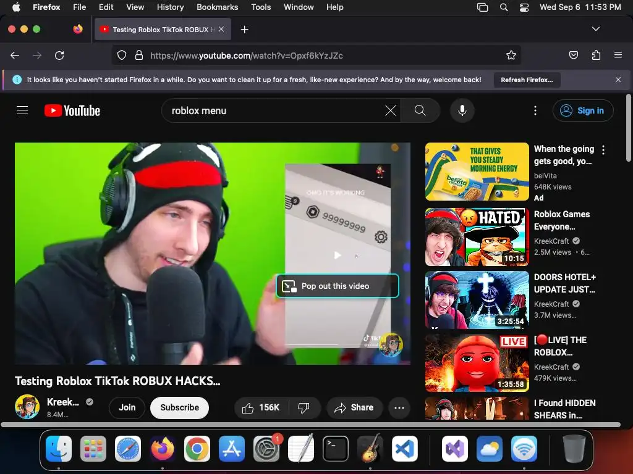The height and width of the screenshot is (474, 633).
Task: Open App Store from the Dock
Action: [232, 449]
